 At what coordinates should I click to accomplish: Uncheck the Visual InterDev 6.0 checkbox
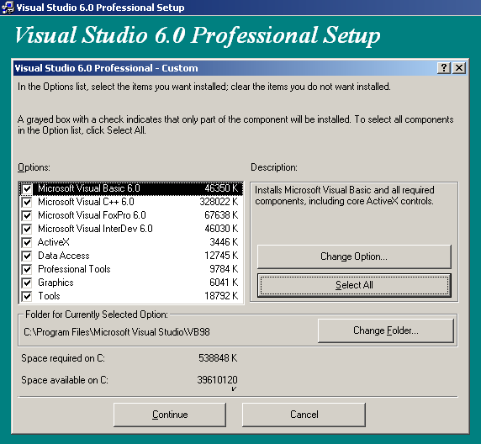pyautogui.click(x=27, y=229)
